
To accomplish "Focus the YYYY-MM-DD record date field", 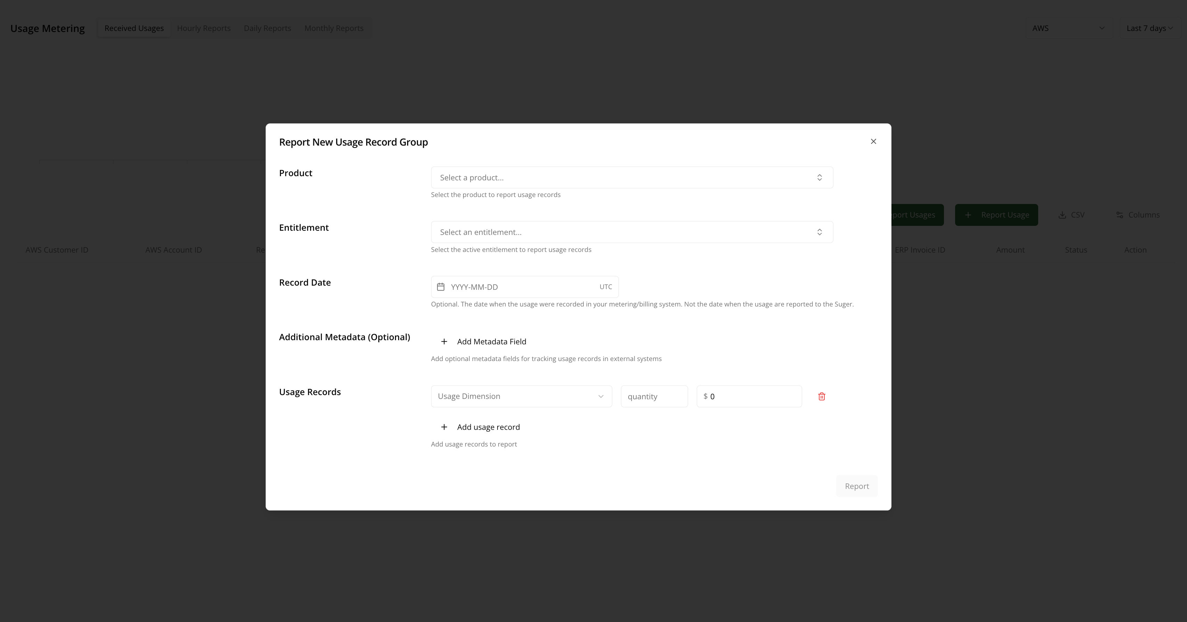I will coord(524,287).
